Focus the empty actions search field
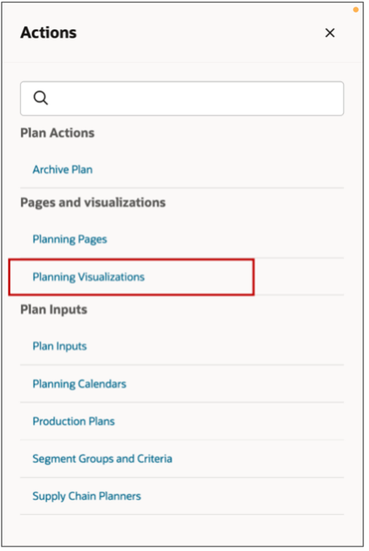 point(182,98)
